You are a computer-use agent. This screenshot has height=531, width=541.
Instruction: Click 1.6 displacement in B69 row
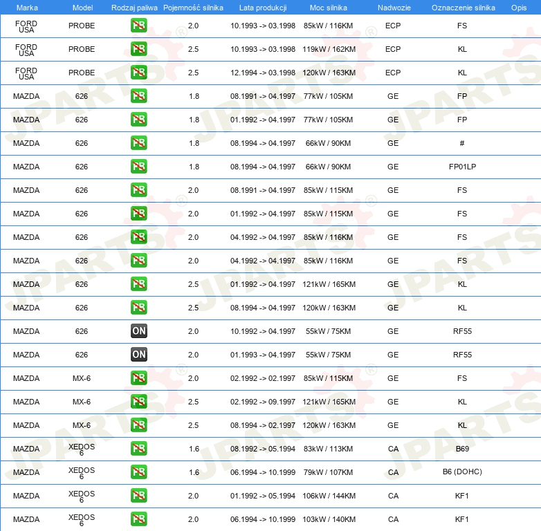pyautogui.click(x=194, y=449)
